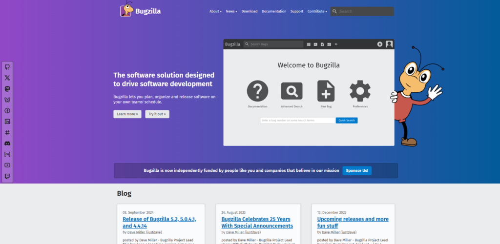Open the LinkedIn icon in the sidebar

pyautogui.click(x=7, y=122)
